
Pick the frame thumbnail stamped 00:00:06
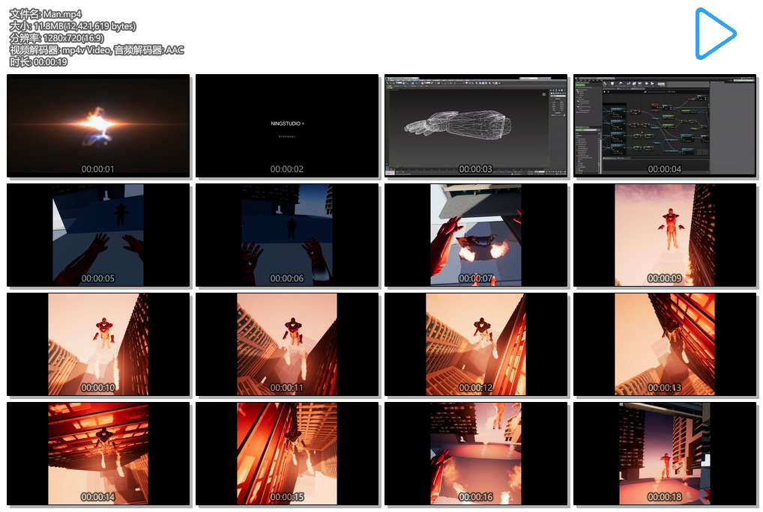287,235
